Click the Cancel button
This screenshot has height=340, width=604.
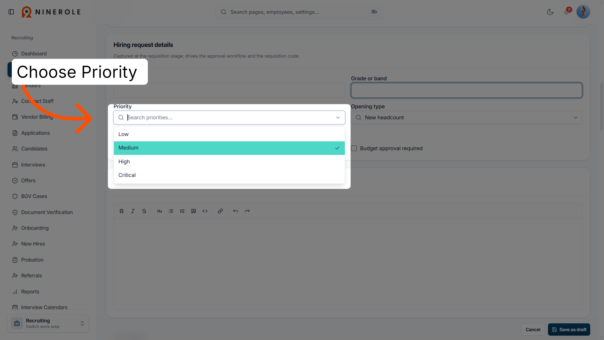[x=533, y=330]
